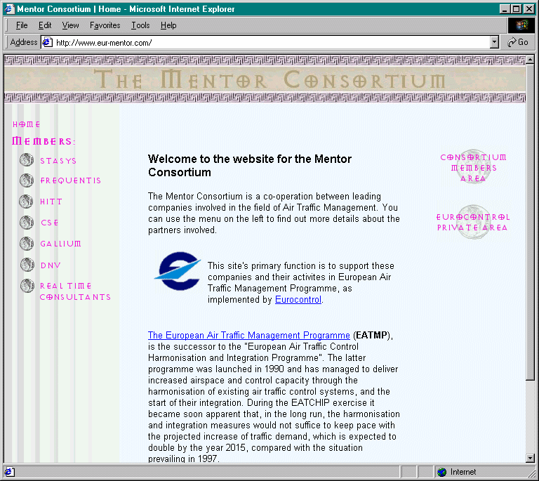The width and height of the screenshot is (539, 481).
Task: Open the CSE member page
Action: tap(50, 223)
